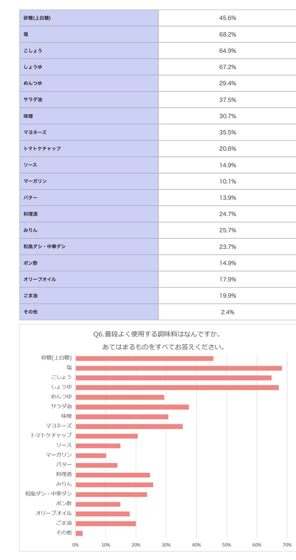
Task: Click the こしょう row label cell
Action: (89, 51)
